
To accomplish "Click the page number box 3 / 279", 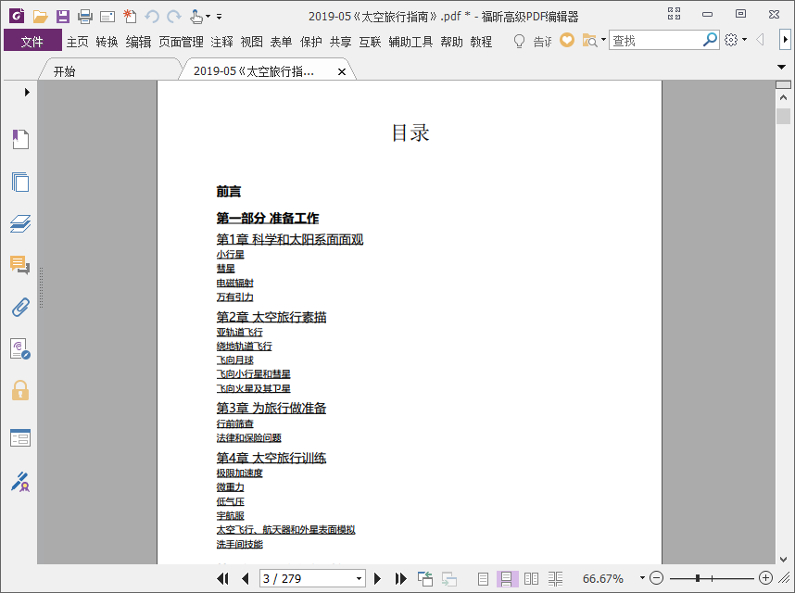I will 307,578.
